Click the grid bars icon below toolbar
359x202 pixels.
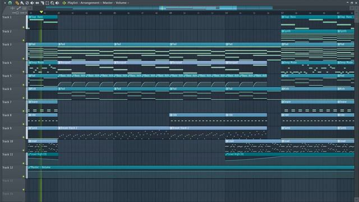point(25,8)
